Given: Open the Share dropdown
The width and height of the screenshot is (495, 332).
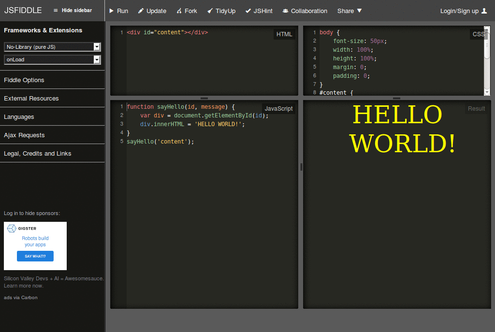Looking at the screenshot, I should [x=349, y=11].
